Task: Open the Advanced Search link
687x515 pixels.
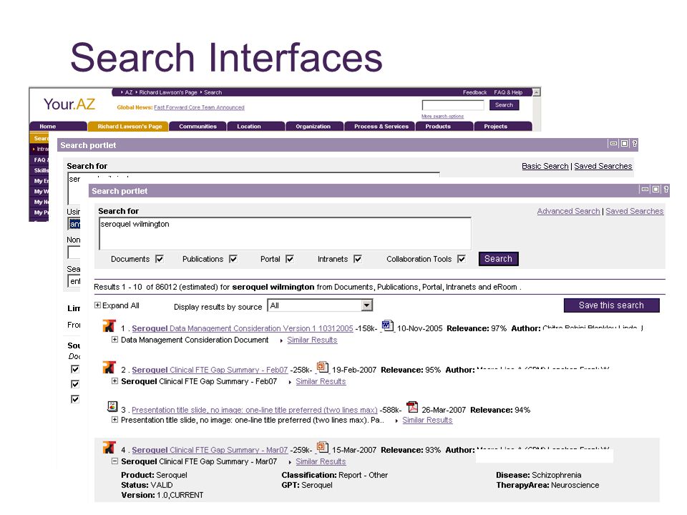Action: pyautogui.click(x=568, y=211)
